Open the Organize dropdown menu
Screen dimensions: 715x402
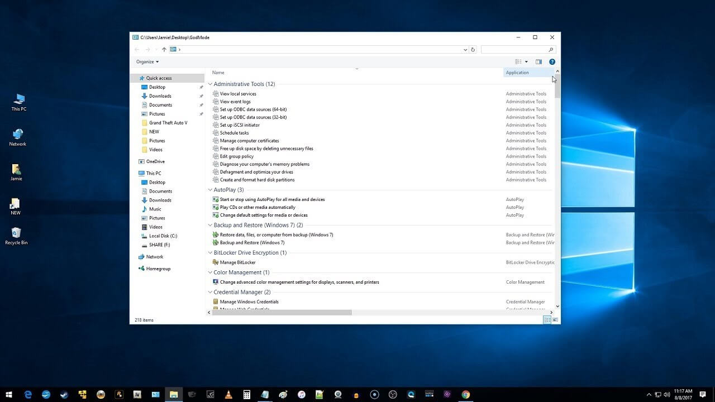click(x=147, y=62)
